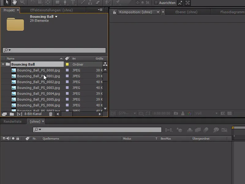Image resolution: width=245 pixels, height=184 pixels.
Task: Select the Hand tool in the toolbar
Action: tap(14, 3)
